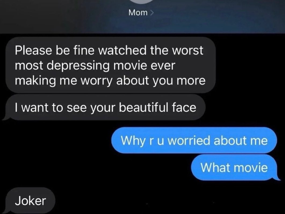
Task: Click the text line 'most depressing movie ever'
Action: (x=95, y=66)
